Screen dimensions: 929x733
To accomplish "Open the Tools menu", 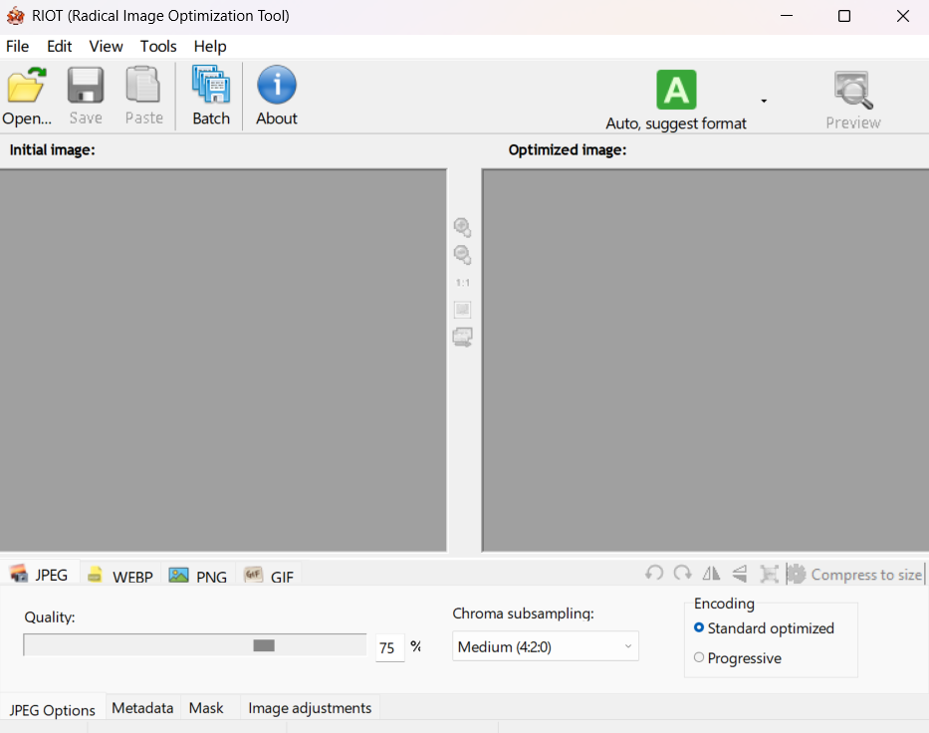I will [158, 47].
